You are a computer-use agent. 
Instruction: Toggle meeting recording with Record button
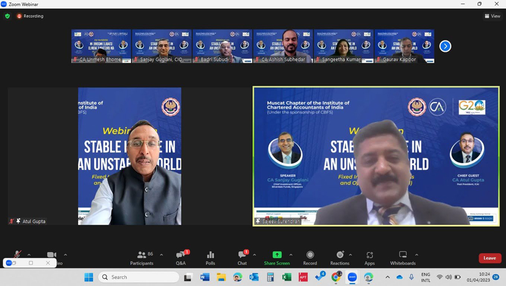coord(310,257)
